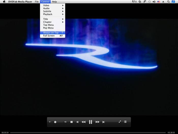
Task: Open Spotlight search
Action: [168, 2]
